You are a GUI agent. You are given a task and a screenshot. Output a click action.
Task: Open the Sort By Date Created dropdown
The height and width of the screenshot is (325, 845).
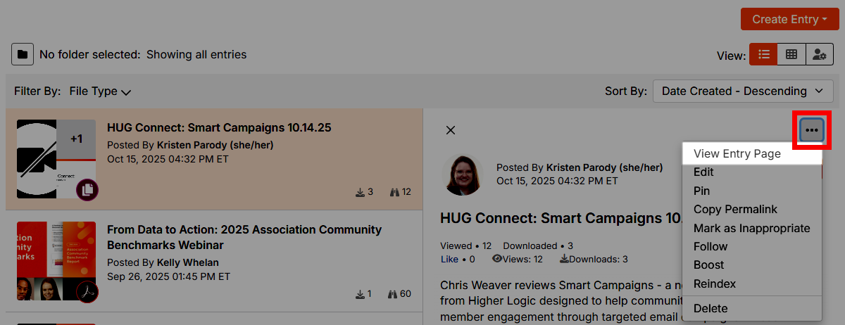742,91
